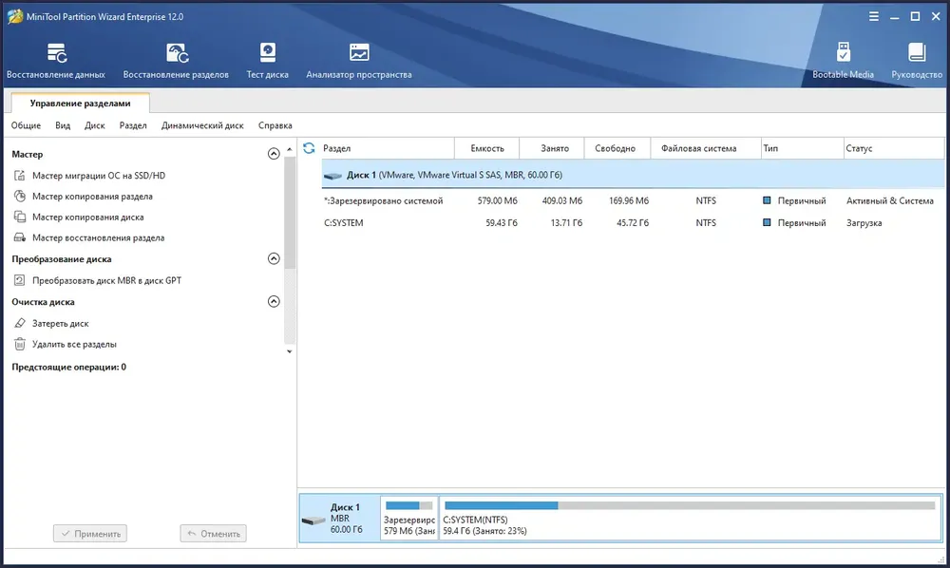Click blue type swatch in Зарезервировано системой row
Image resolution: width=950 pixels, height=568 pixels.
coord(767,200)
